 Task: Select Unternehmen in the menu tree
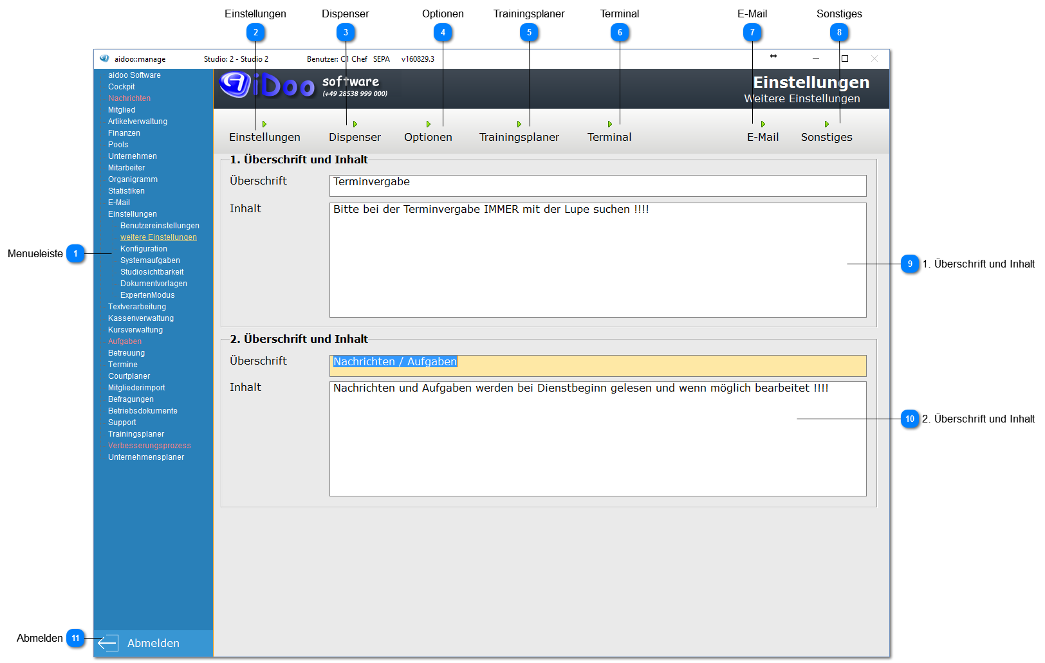(x=133, y=156)
